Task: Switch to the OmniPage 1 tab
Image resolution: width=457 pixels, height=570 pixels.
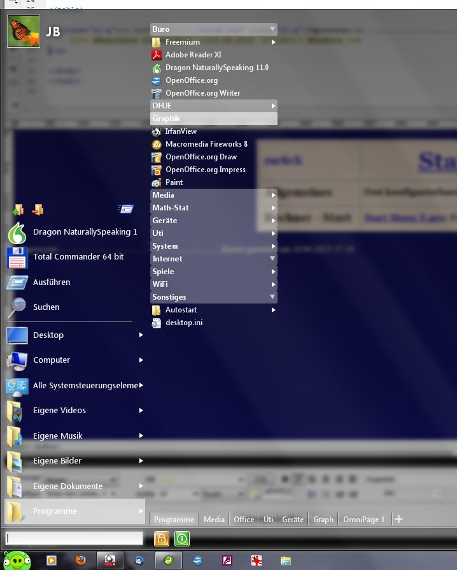Action: pyautogui.click(x=364, y=520)
